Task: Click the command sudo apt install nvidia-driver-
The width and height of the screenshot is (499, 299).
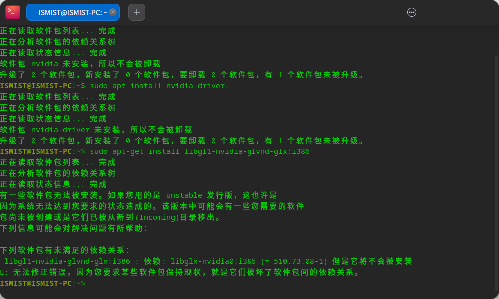Action: pos(160,85)
